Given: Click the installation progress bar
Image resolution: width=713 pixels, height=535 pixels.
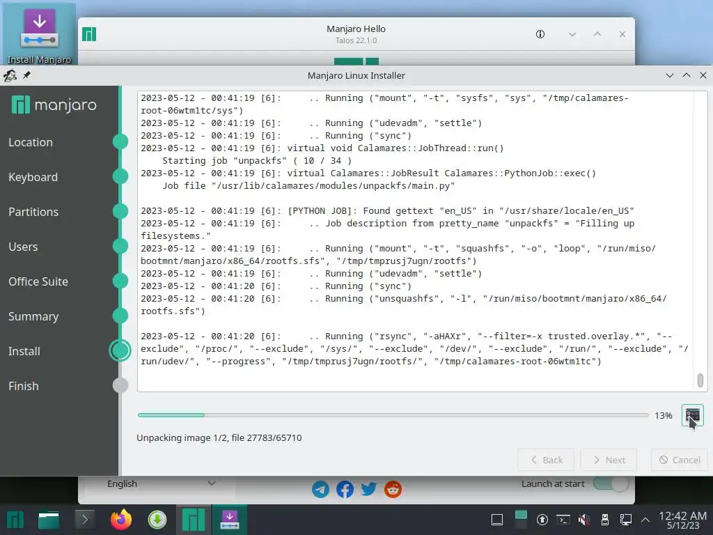Looking at the screenshot, I should 393,415.
